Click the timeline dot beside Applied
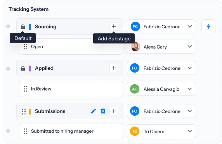 click(8, 69)
